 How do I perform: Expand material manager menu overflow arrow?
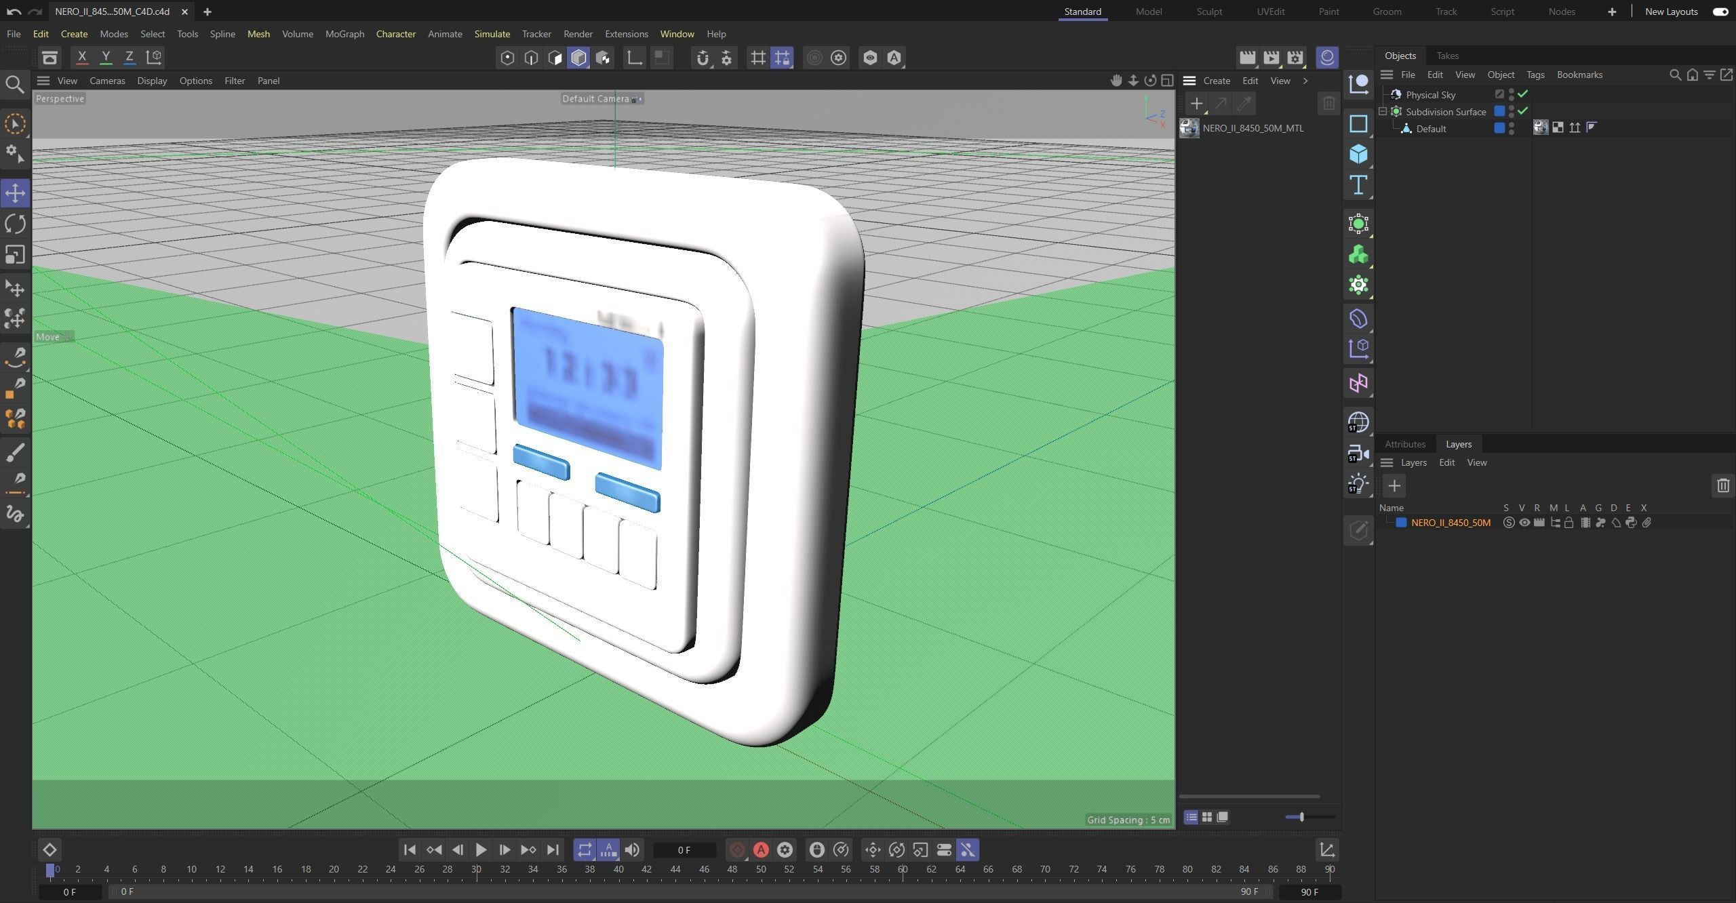click(1305, 81)
